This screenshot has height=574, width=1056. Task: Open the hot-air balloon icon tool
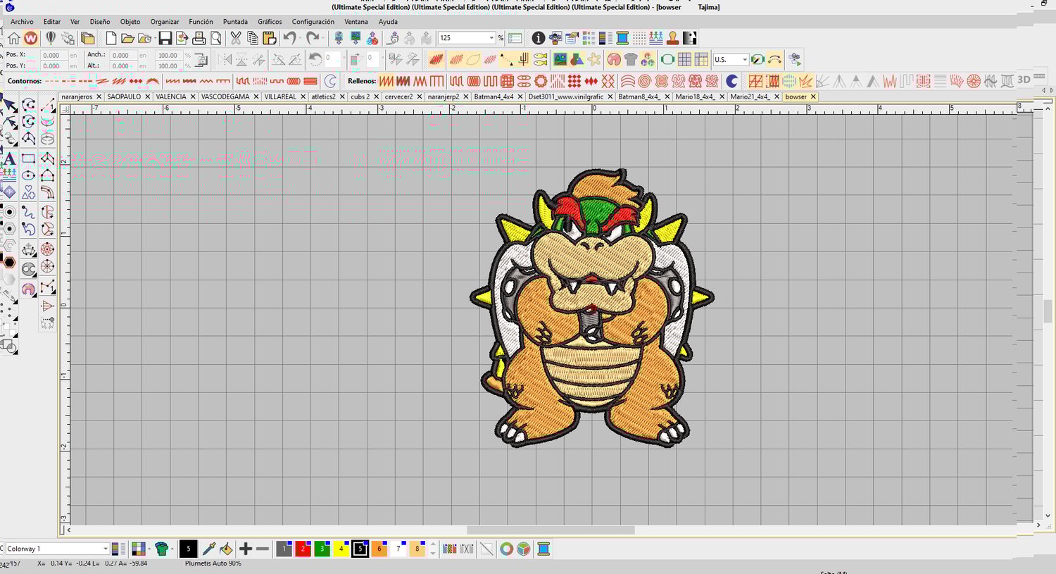[51, 38]
